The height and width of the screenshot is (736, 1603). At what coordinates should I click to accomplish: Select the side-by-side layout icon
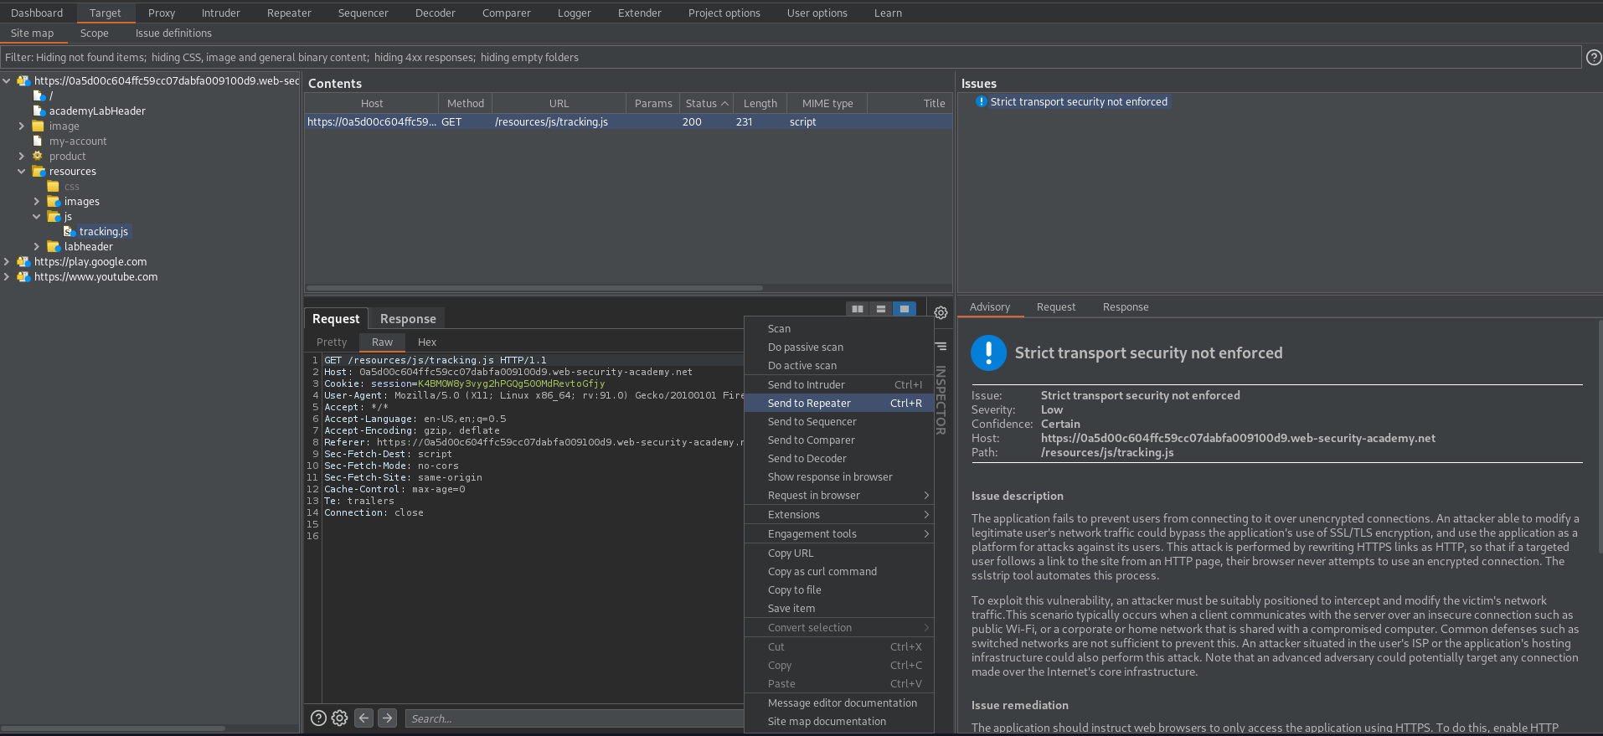pyautogui.click(x=858, y=309)
